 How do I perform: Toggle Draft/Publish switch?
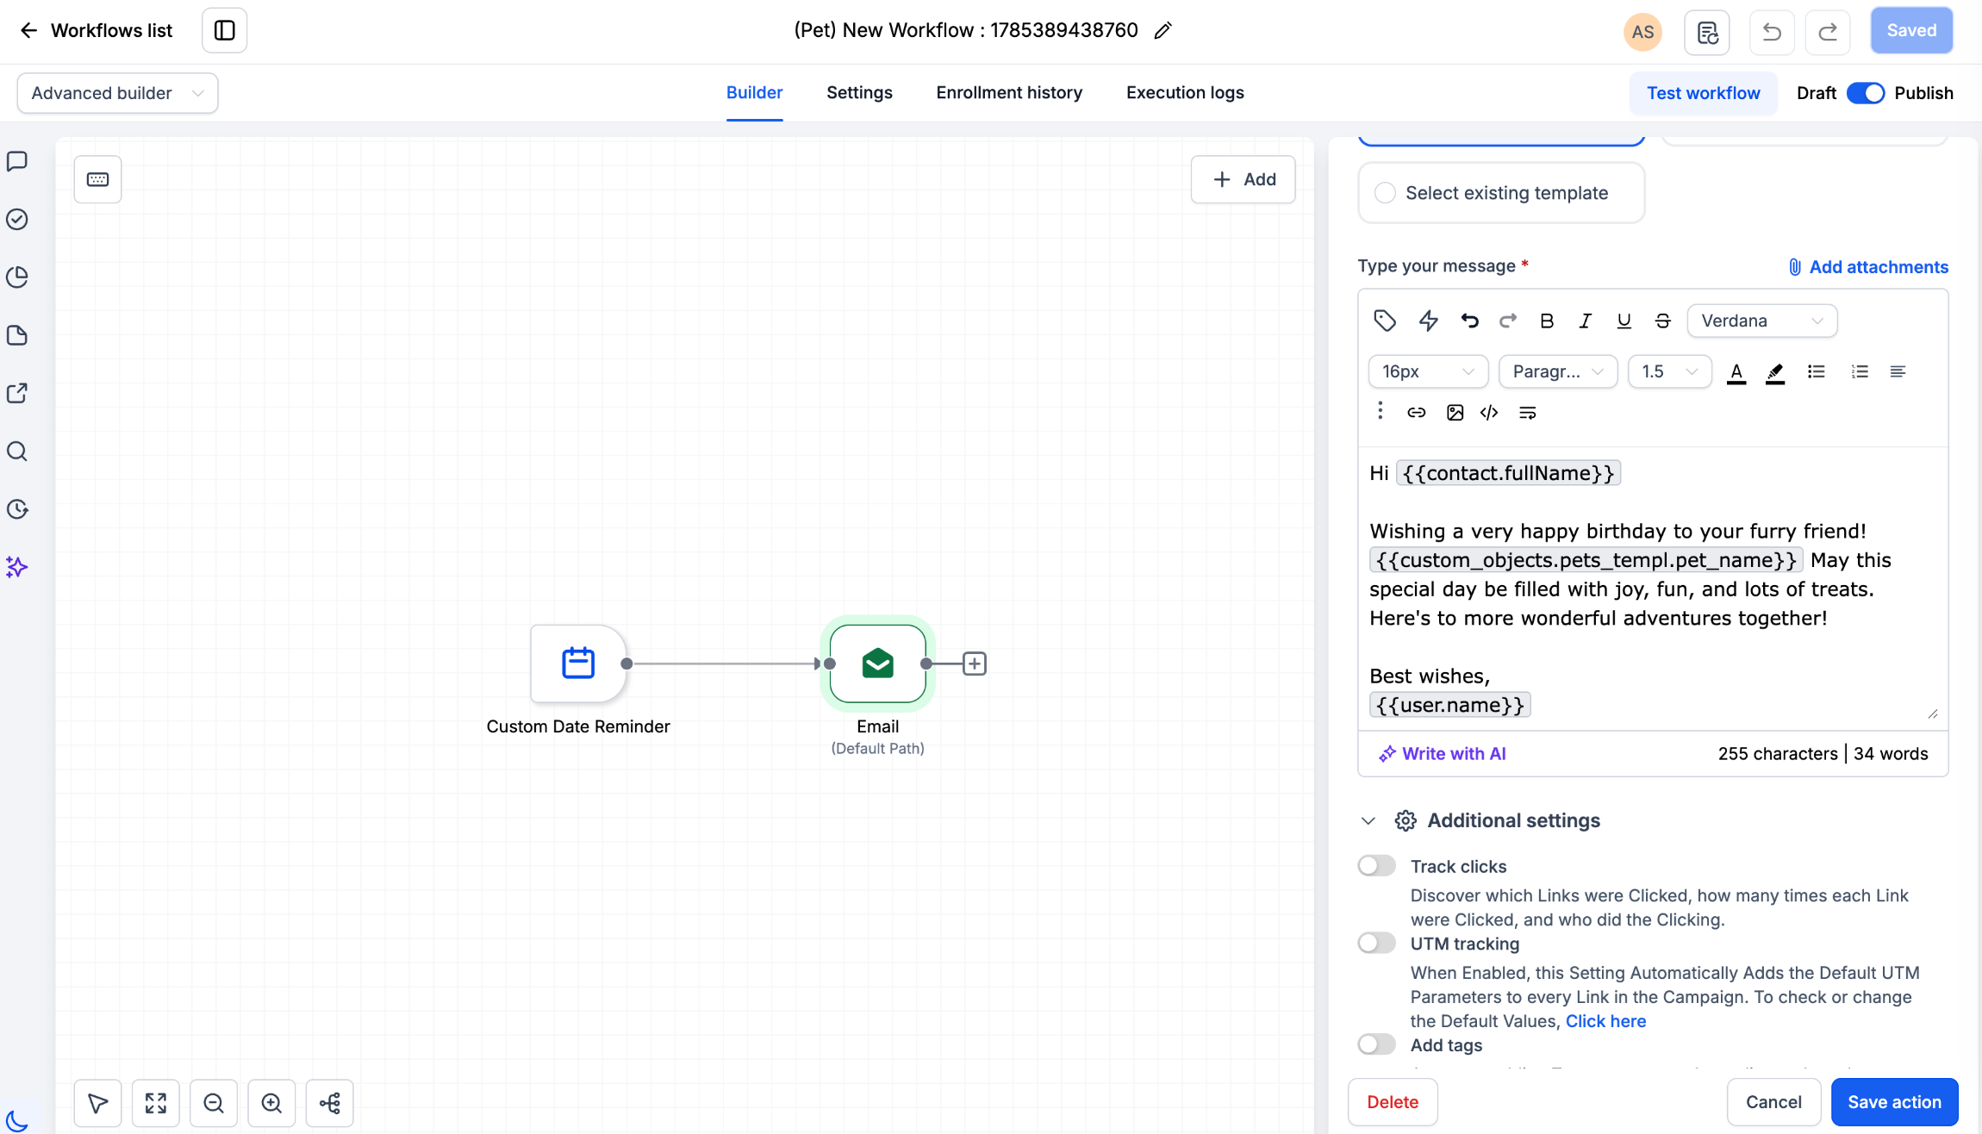click(1865, 93)
